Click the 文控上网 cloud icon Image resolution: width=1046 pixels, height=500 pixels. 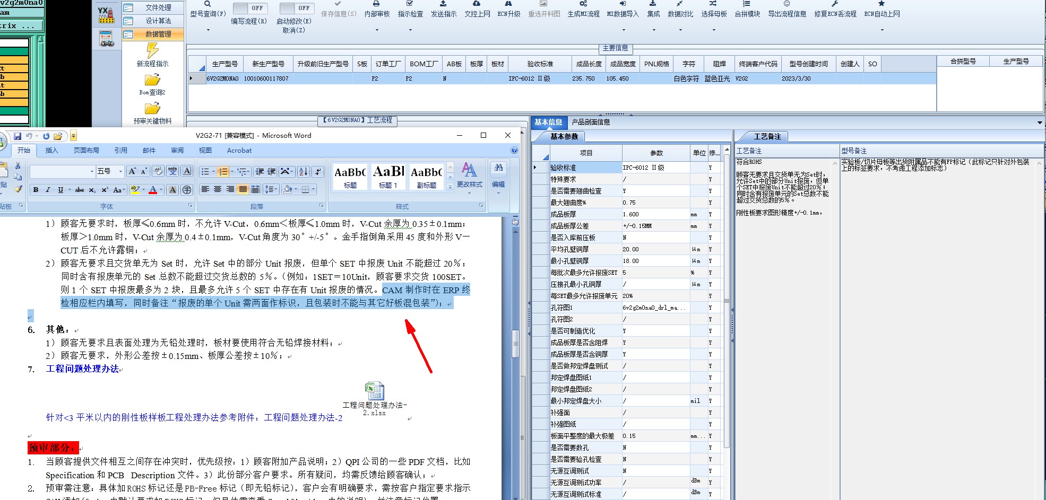477,4
